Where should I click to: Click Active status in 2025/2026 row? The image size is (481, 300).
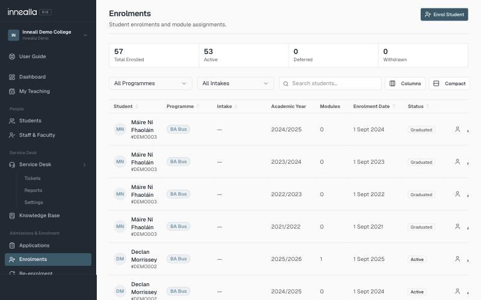(417, 259)
